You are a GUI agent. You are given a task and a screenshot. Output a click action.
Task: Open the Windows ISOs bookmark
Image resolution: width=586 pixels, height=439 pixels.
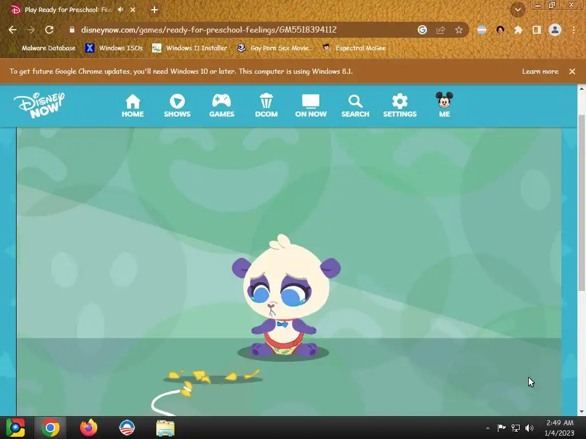(114, 48)
